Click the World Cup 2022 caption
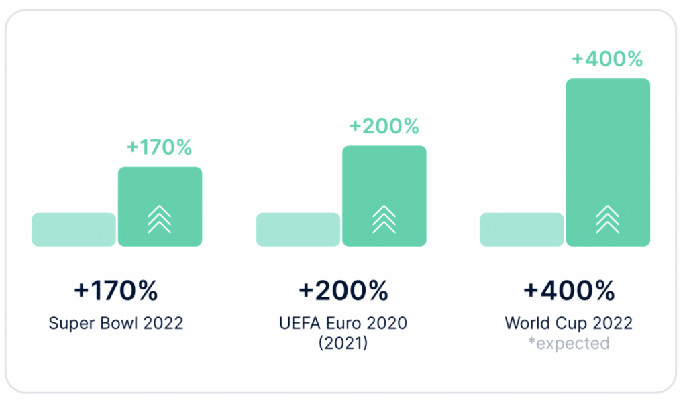 coord(569,324)
